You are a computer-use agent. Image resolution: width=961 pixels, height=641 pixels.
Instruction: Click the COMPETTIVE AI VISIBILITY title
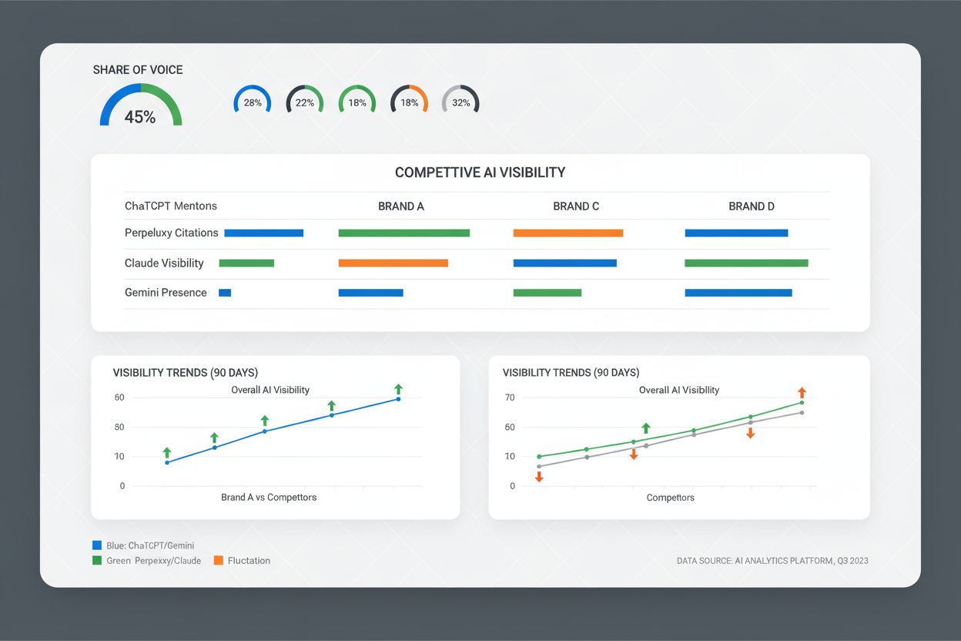click(480, 172)
